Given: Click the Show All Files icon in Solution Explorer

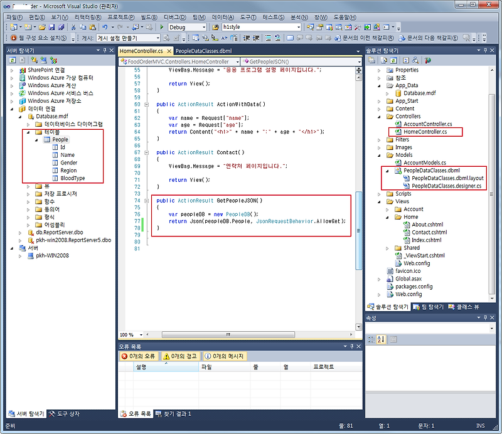Looking at the screenshot, I should point(384,60).
